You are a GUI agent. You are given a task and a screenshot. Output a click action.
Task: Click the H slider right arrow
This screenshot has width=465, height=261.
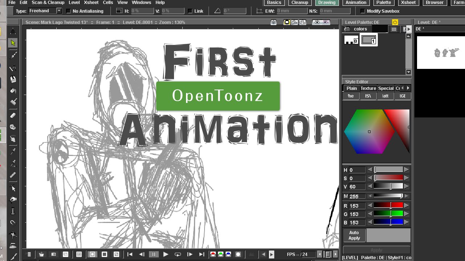tap(407, 170)
